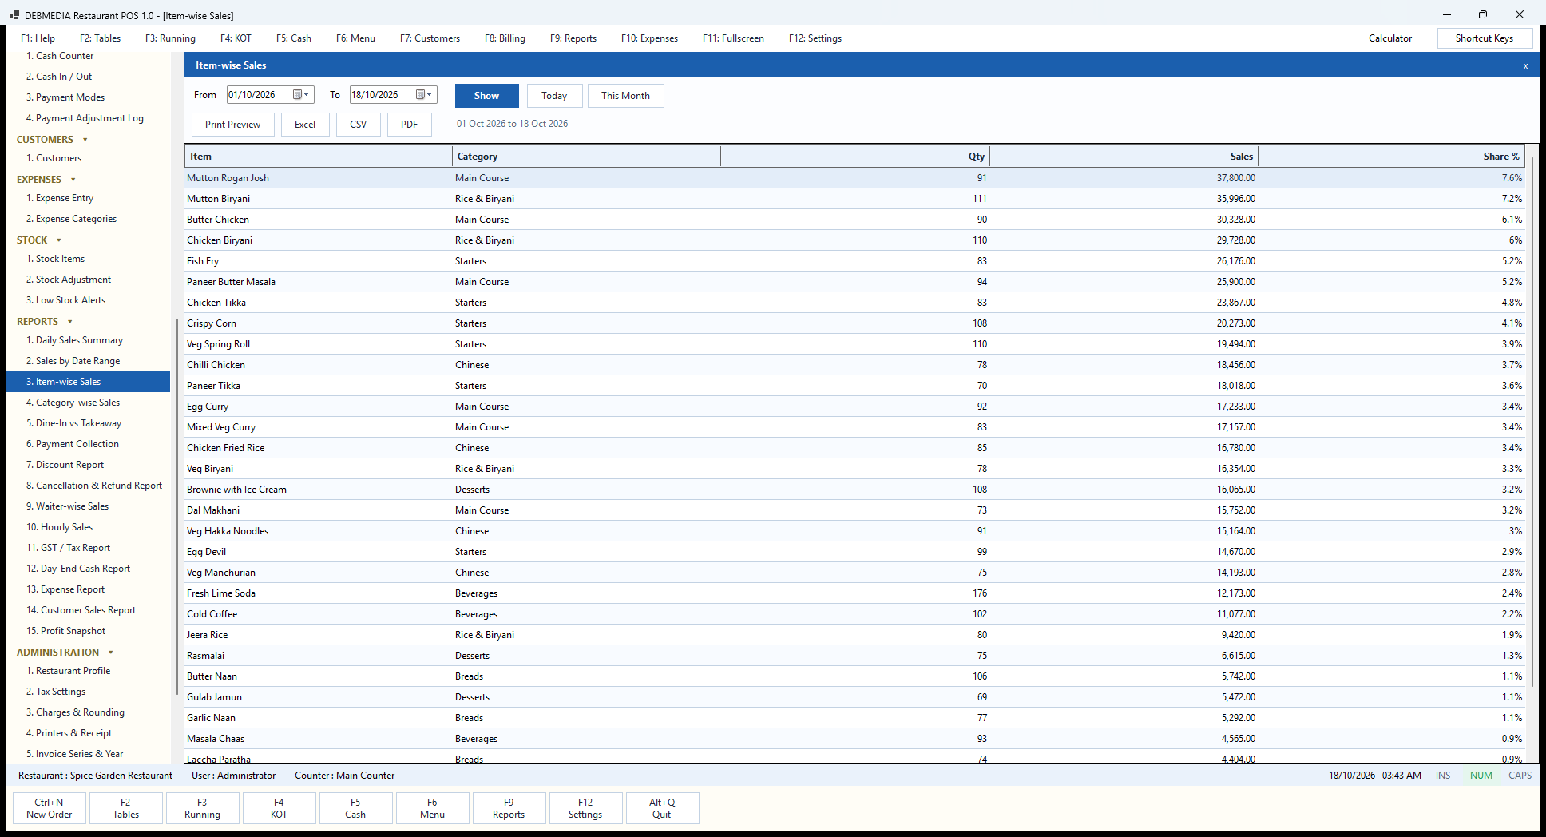Collapse the CUSTOMERS sidebar section
The width and height of the screenshot is (1546, 837).
(85, 140)
